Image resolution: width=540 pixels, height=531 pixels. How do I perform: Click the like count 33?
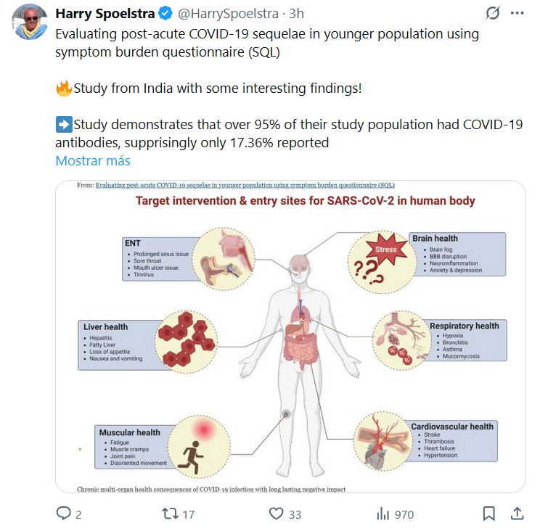(x=295, y=514)
